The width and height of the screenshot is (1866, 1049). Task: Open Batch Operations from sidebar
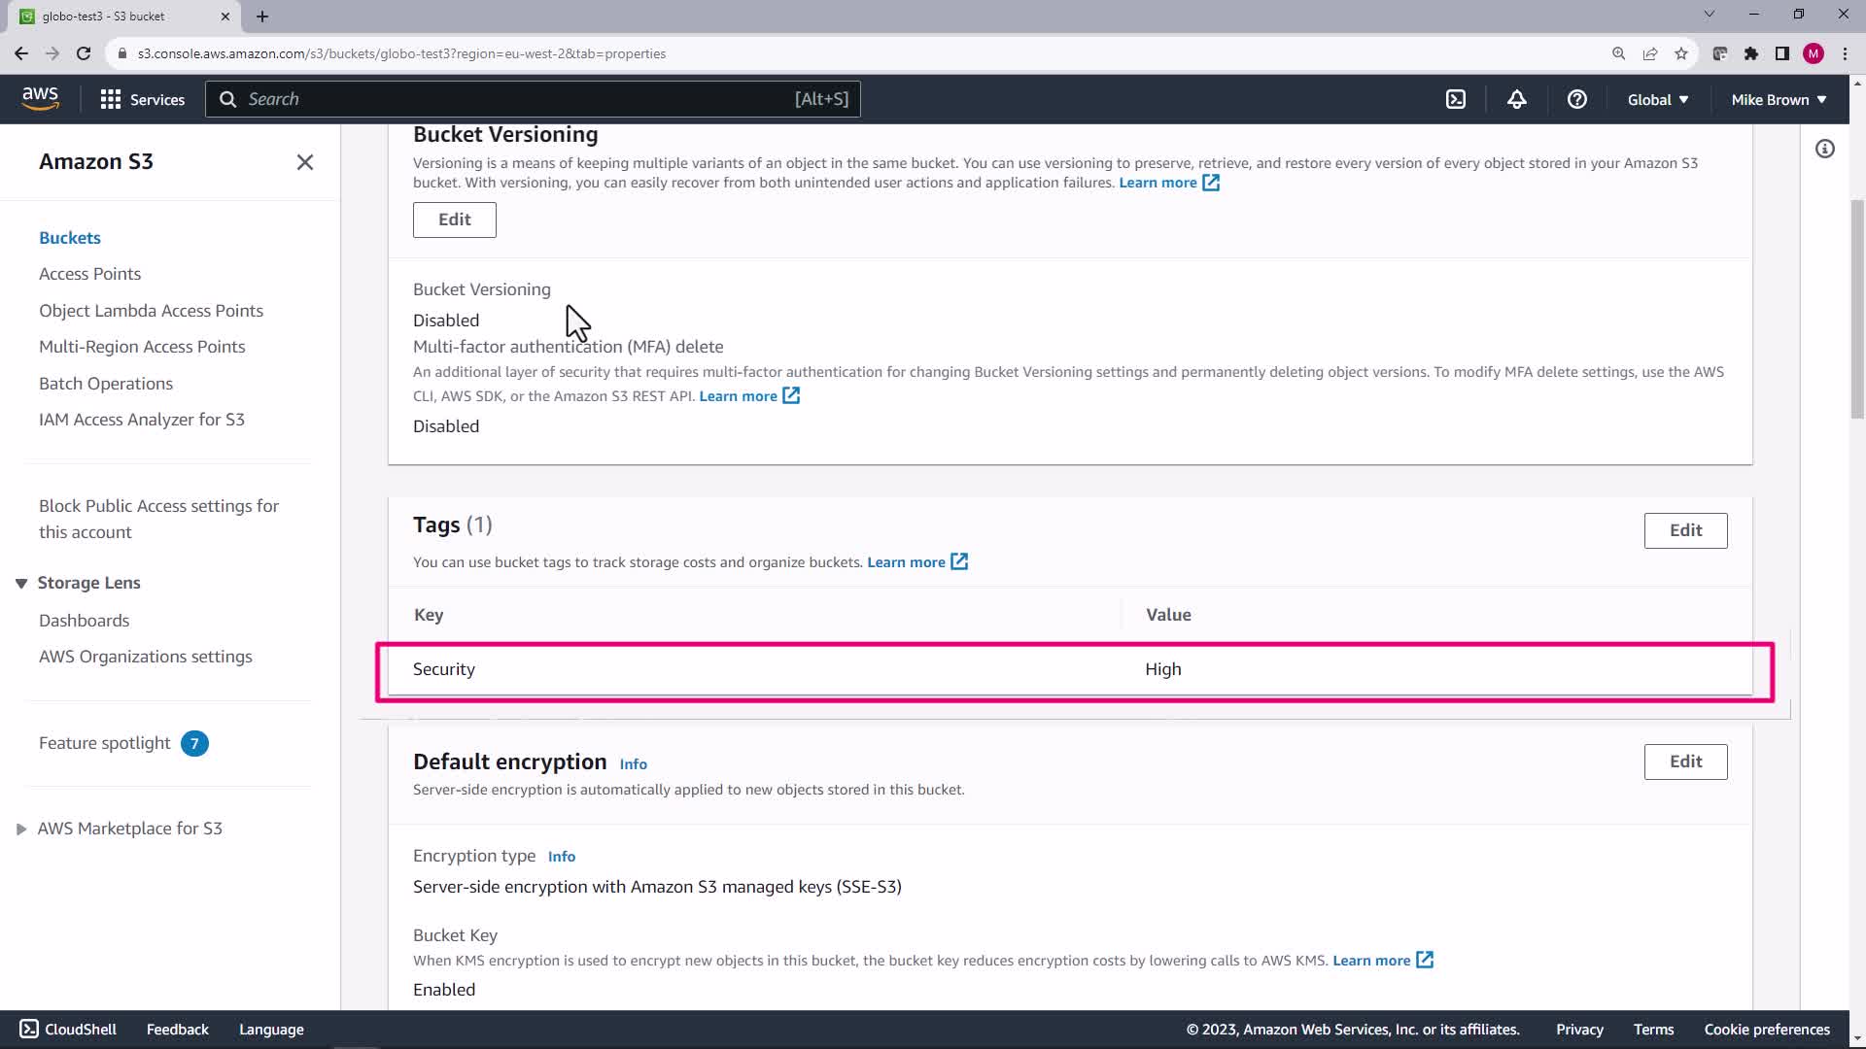click(106, 384)
